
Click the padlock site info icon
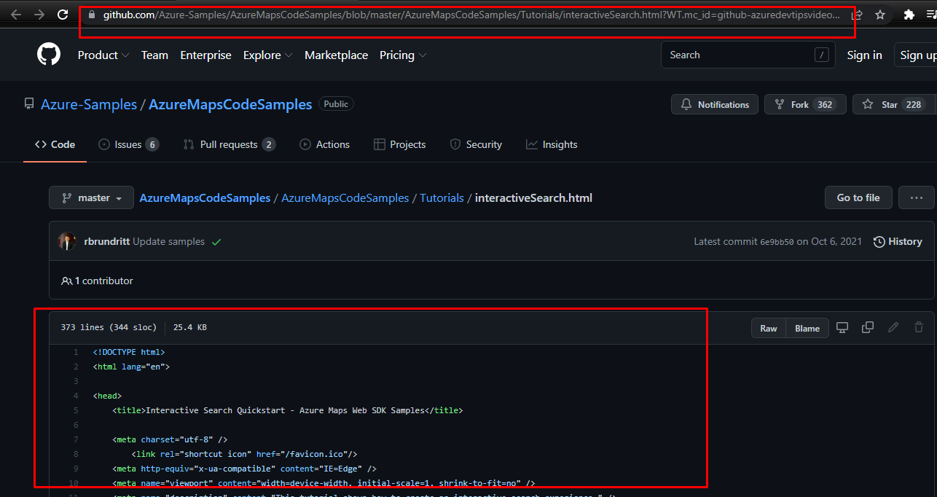91,15
